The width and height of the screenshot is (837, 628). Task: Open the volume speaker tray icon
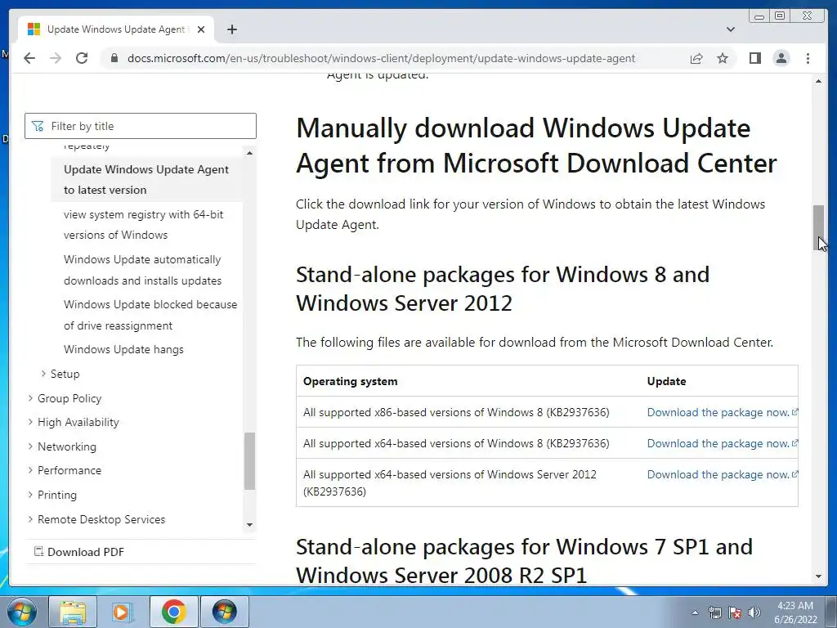pos(754,613)
